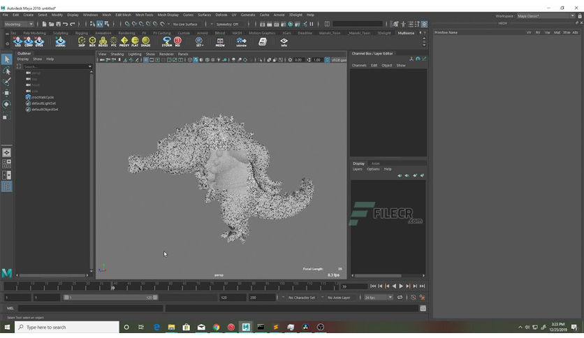Click the Outliner horizontal scrollbar
The width and height of the screenshot is (584, 338).
(52, 275)
